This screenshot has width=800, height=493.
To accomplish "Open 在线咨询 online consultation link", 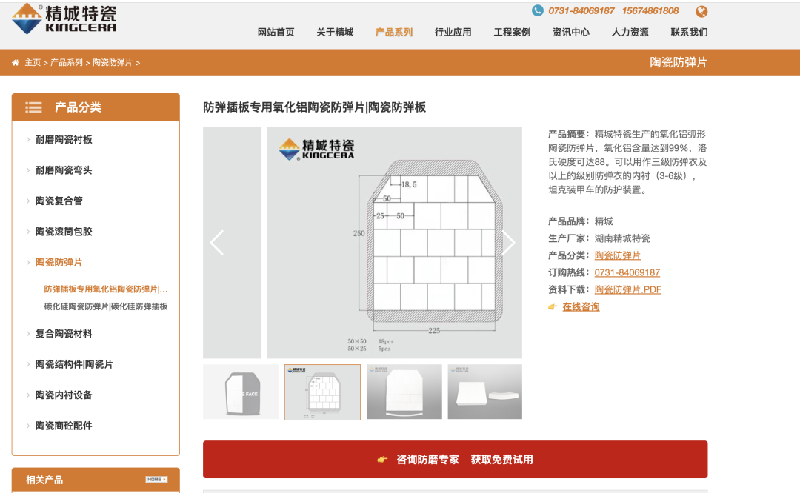I will pyautogui.click(x=581, y=307).
